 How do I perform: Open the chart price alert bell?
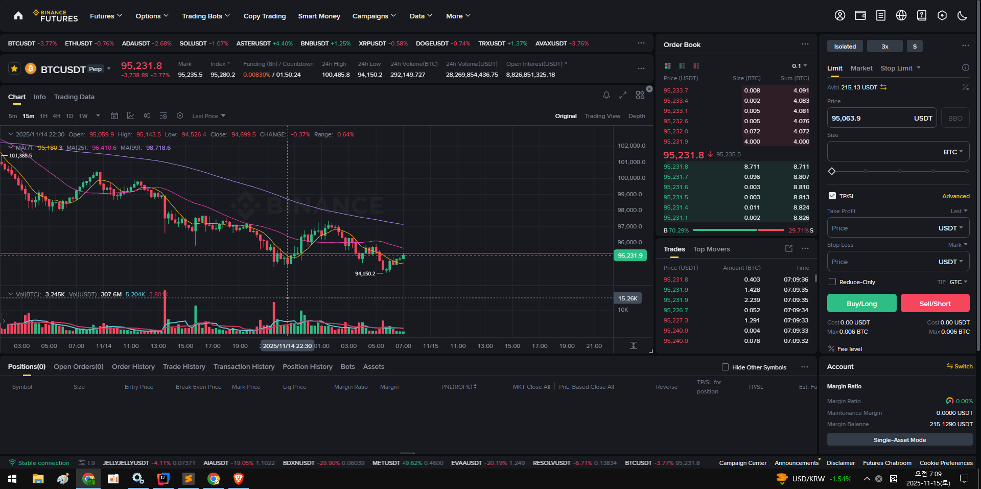606,95
